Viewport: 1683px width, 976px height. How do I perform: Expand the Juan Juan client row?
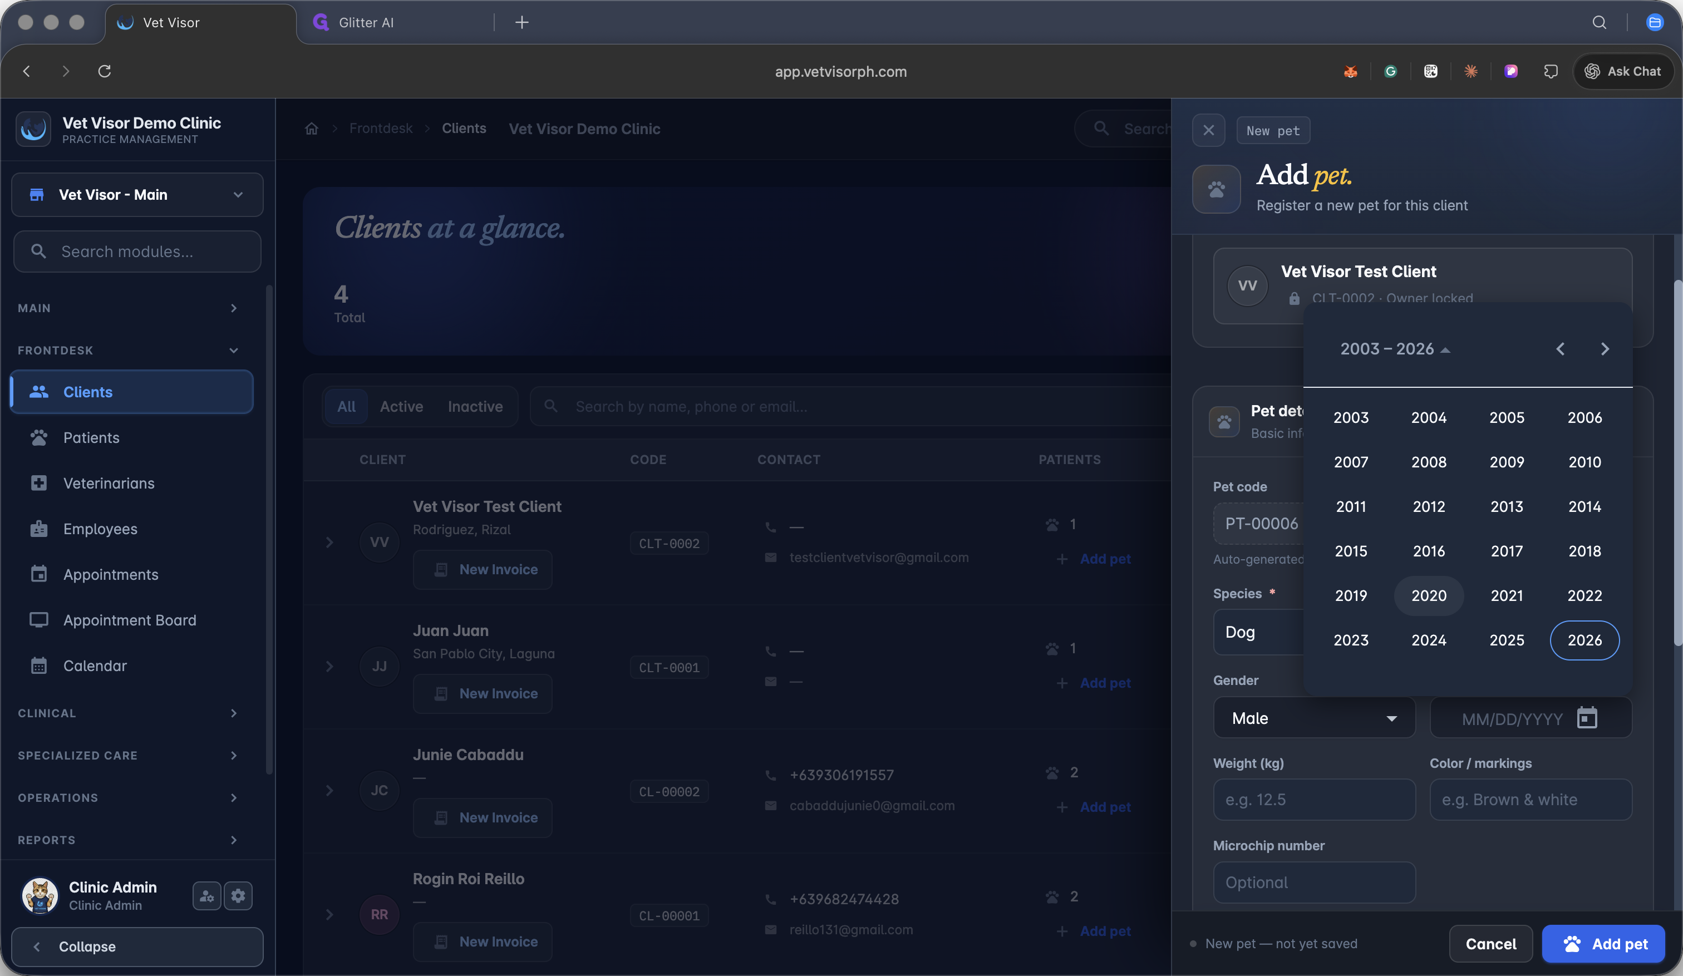coord(329,667)
